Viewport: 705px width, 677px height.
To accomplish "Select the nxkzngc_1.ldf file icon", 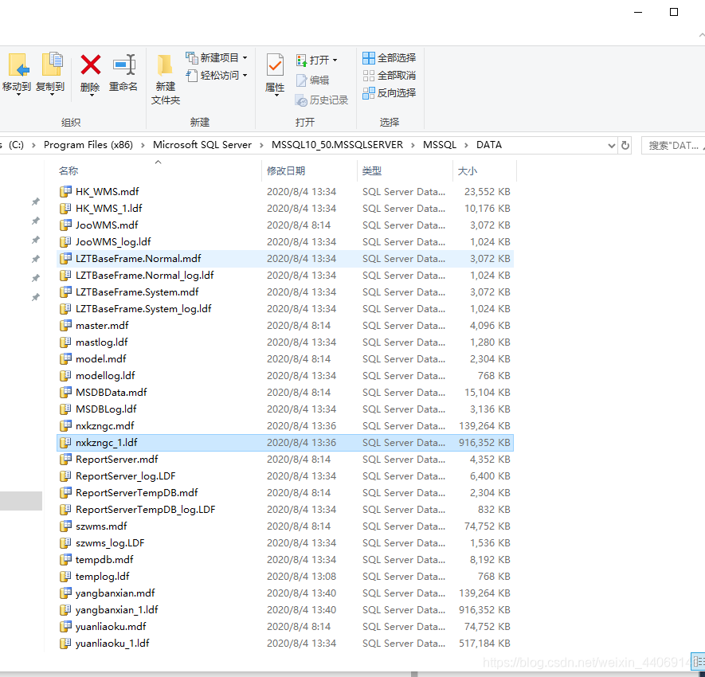I will [65, 442].
